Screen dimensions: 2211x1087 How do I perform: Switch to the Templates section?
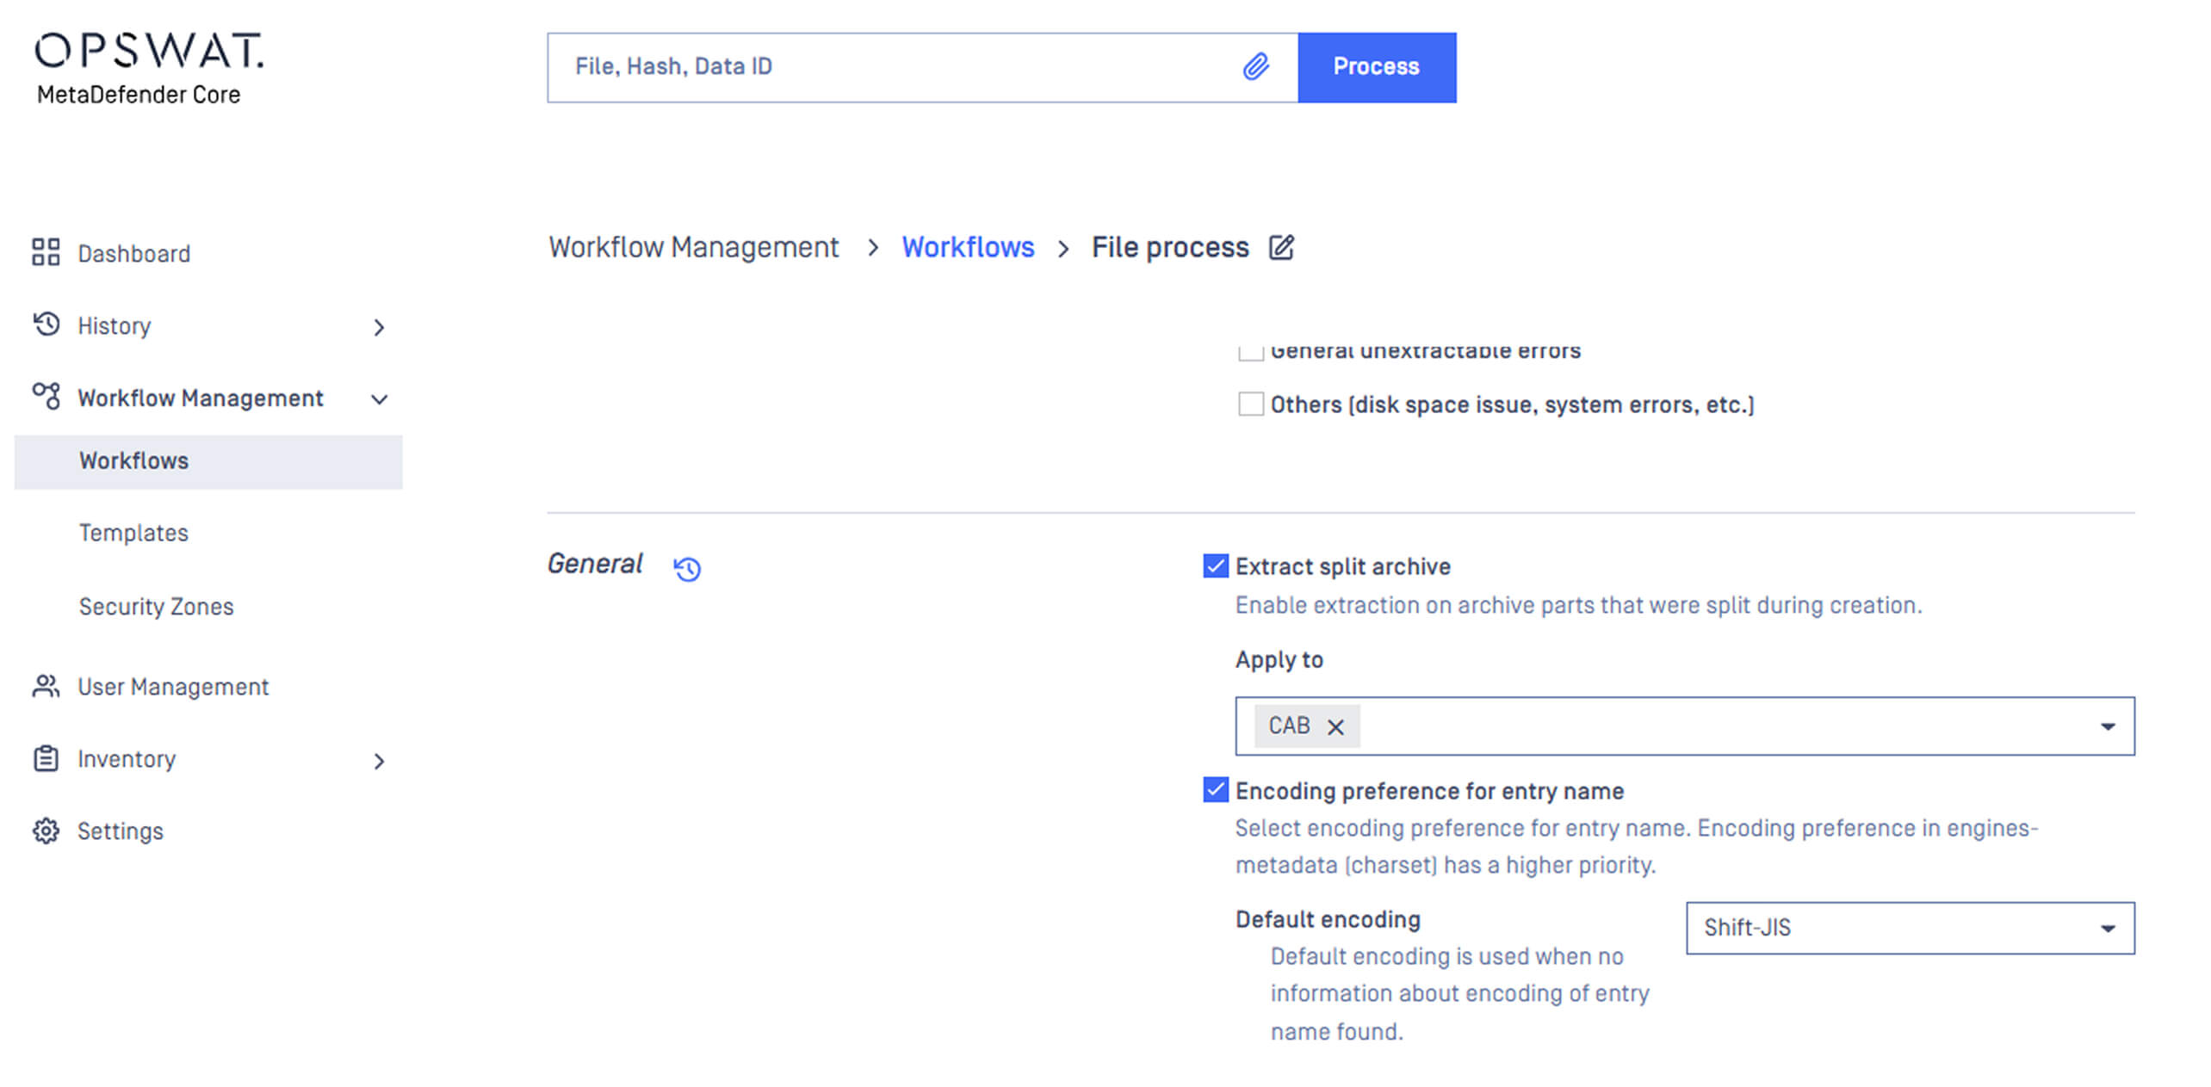coord(133,532)
